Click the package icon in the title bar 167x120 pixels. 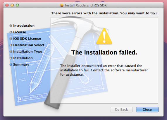61,5
